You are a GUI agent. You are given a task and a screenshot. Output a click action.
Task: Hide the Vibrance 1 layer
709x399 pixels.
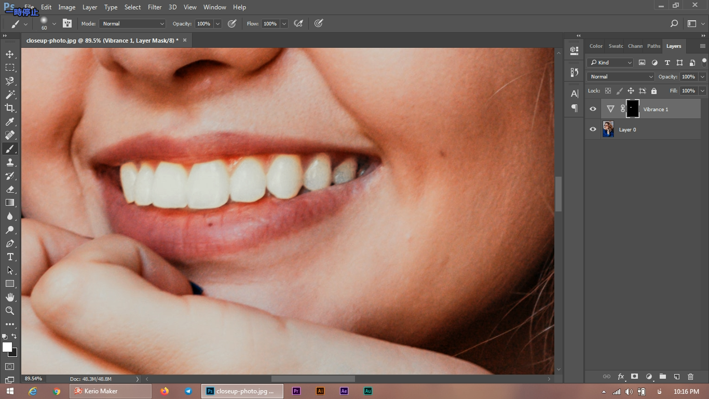tap(593, 109)
